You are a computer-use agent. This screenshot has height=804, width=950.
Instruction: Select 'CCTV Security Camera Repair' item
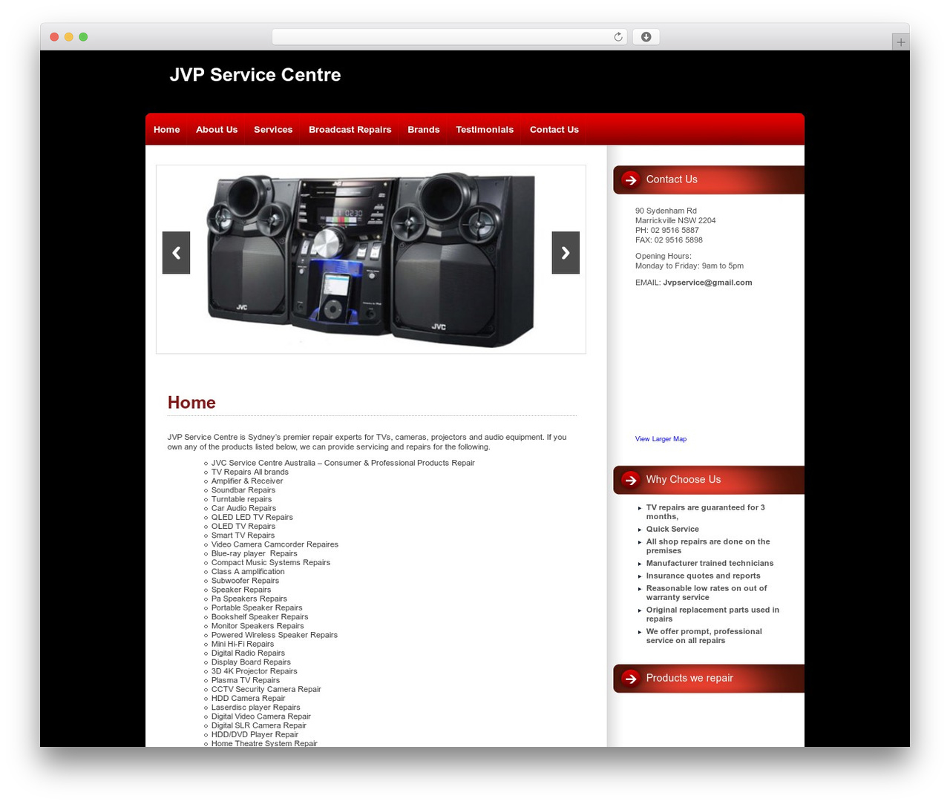[266, 689]
